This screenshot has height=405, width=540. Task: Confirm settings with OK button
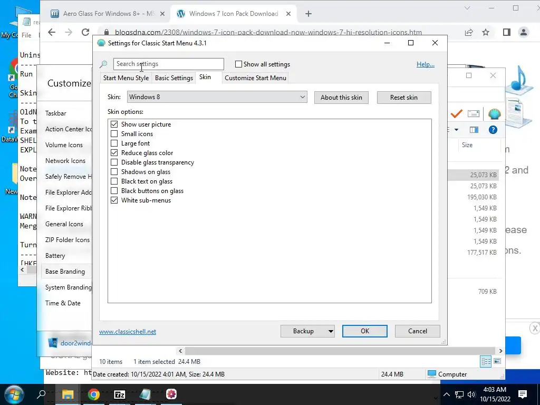point(365,331)
